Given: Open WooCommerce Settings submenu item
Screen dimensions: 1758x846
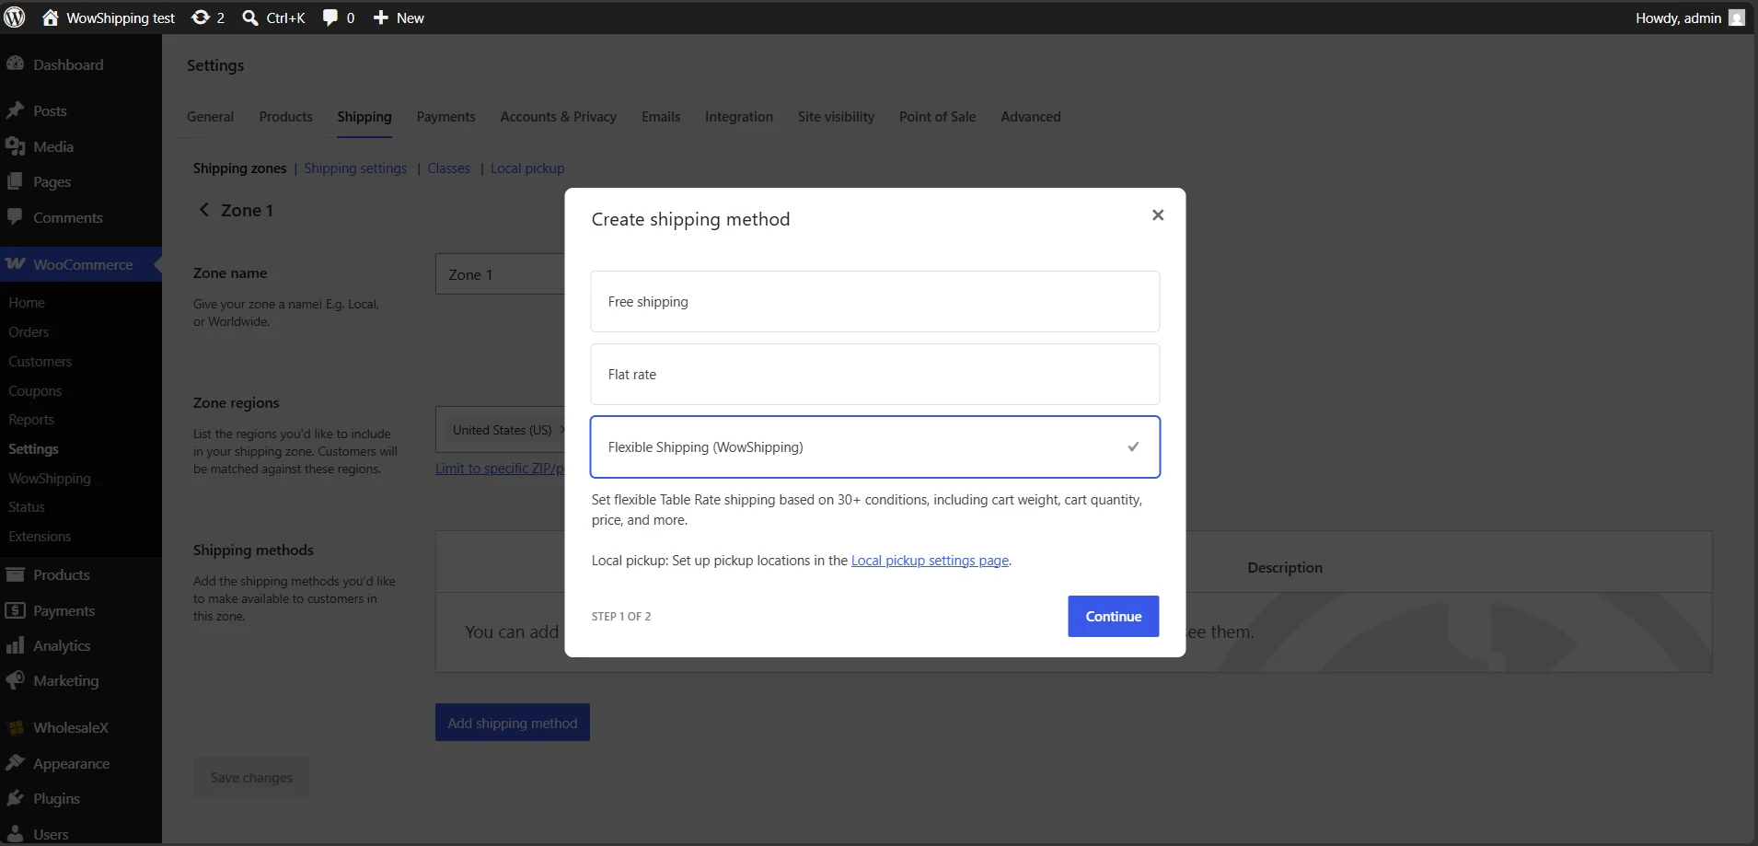Looking at the screenshot, I should coord(33,448).
